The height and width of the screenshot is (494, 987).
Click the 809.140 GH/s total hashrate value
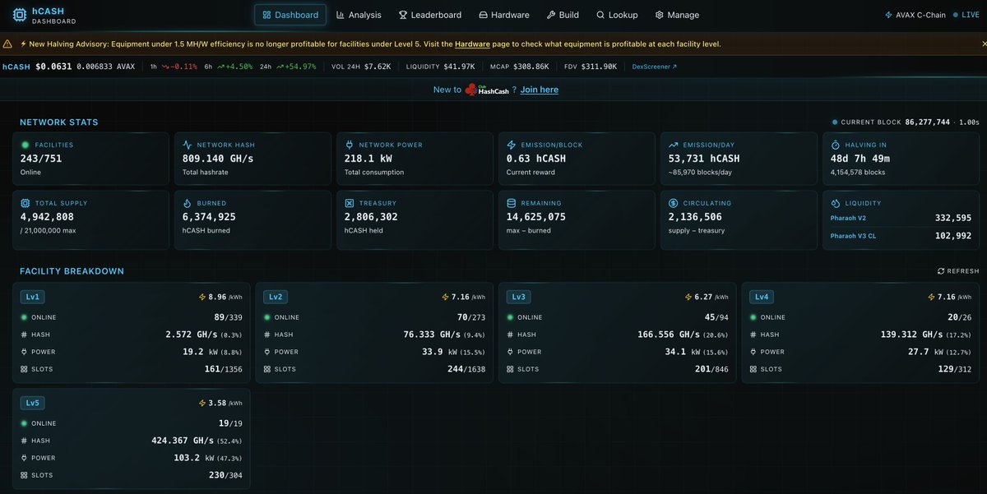click(216, 159)
